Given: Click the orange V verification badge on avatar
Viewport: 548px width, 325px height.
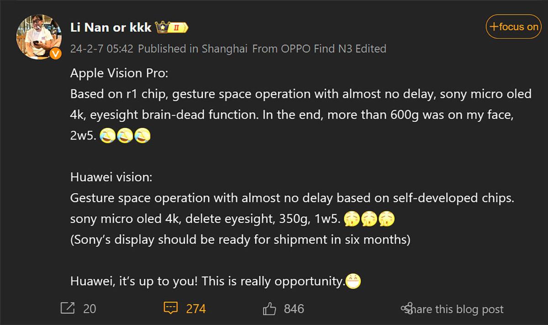Looking at the screenshot, I should (x=56, y=54).
